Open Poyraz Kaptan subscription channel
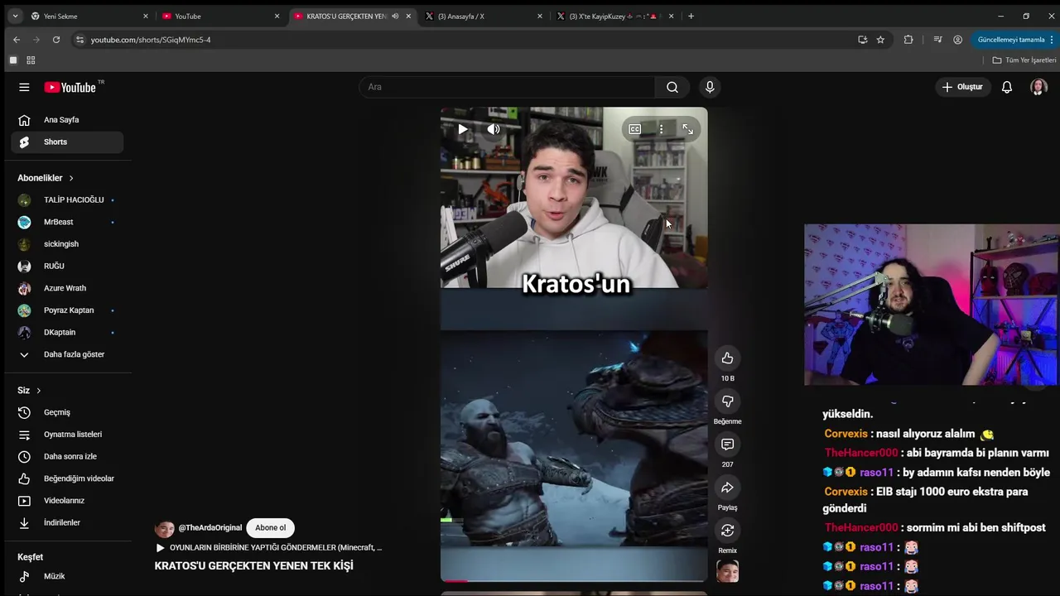The width and height of the screenshot is (1060, 596). [x=67, y=310]
